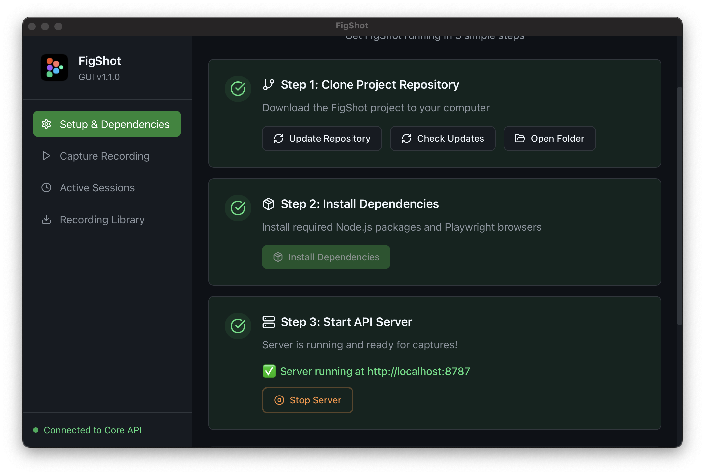Click the Capture Recording play icon
Image resolution: width=705 pixels, height=475 pixels.
46,156
